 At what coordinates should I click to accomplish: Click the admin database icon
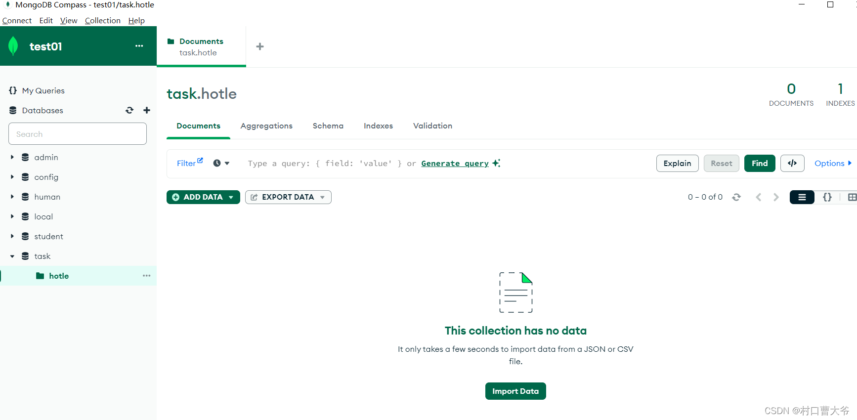pos(25,157)
